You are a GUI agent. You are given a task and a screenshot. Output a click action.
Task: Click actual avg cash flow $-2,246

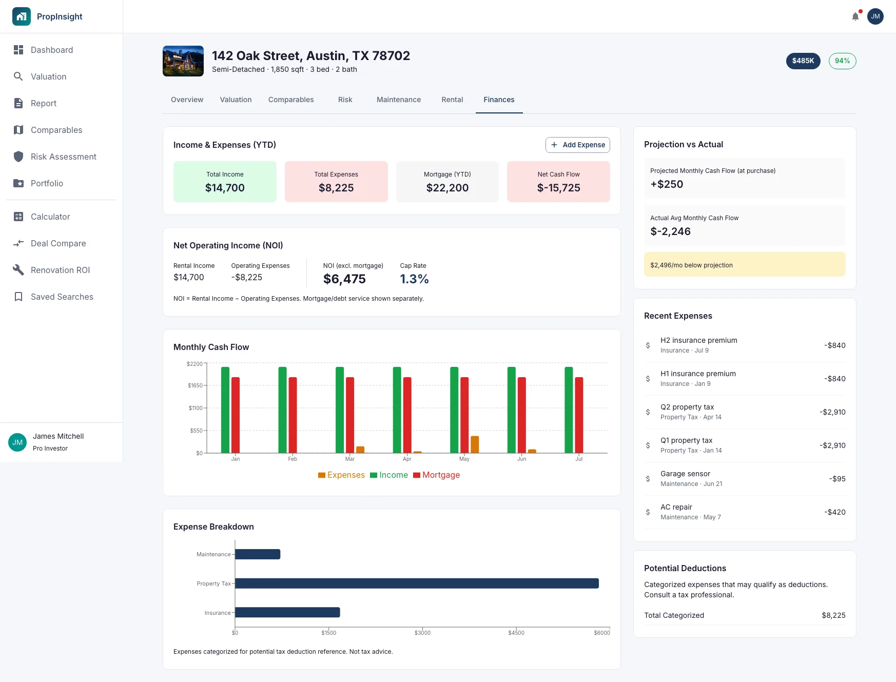[670, 231]
